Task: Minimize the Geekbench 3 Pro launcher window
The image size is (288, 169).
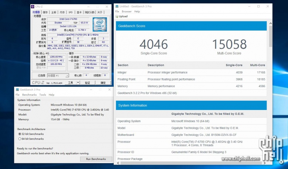Action: click(x=91, y=90)
